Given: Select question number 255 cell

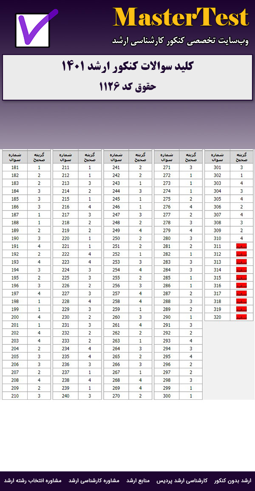Looking at the screenshot, I should (116, 278).
